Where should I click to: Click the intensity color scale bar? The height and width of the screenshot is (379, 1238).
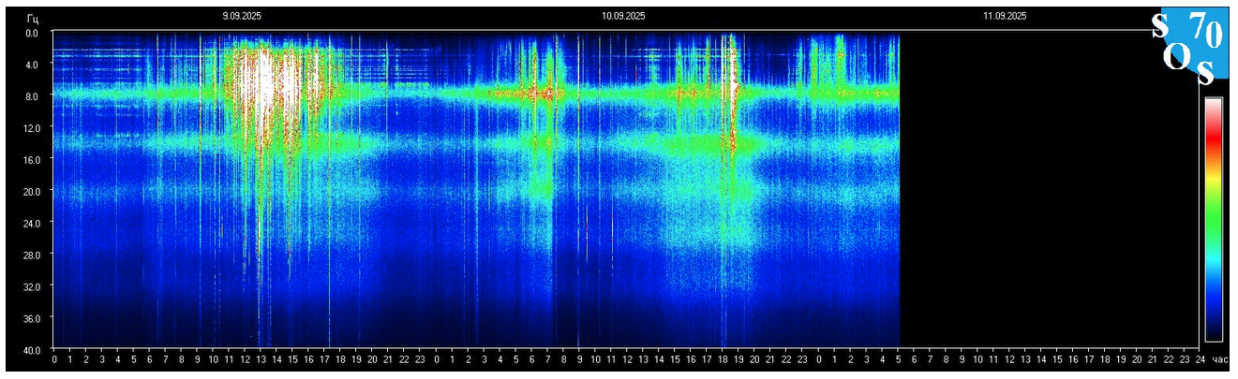[1214, 219]
